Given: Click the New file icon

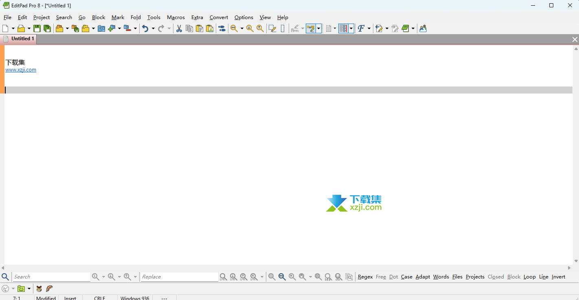Looking at the screenshot, I should click(x=5, y=28).
